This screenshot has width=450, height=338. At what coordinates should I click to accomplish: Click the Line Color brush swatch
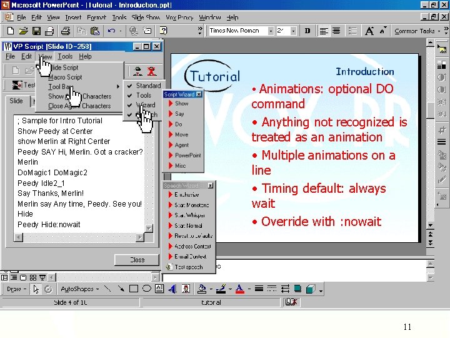click(221, 289)
